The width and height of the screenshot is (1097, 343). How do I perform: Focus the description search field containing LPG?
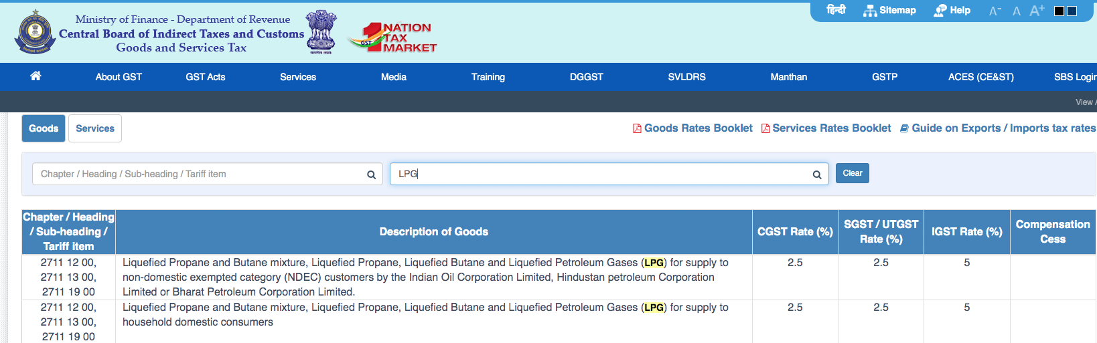[609, 174]
